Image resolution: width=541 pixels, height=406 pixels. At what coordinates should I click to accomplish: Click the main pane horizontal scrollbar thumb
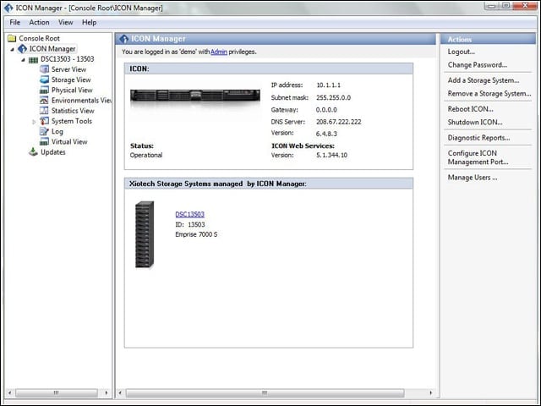(x=265, y=392)
